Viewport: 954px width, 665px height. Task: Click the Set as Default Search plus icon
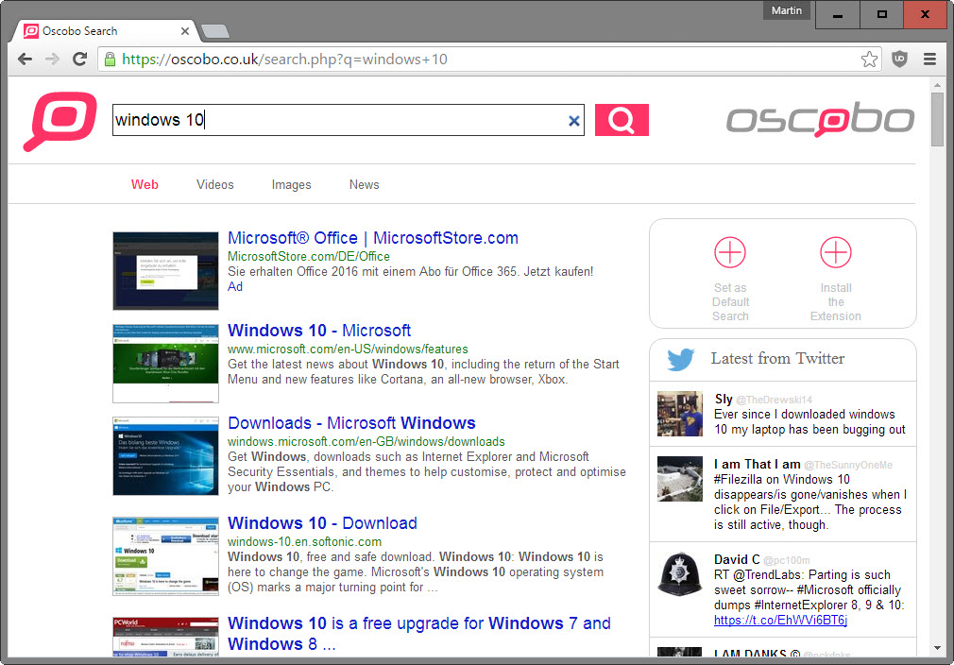pyautogui.click(x=730, y=252)
